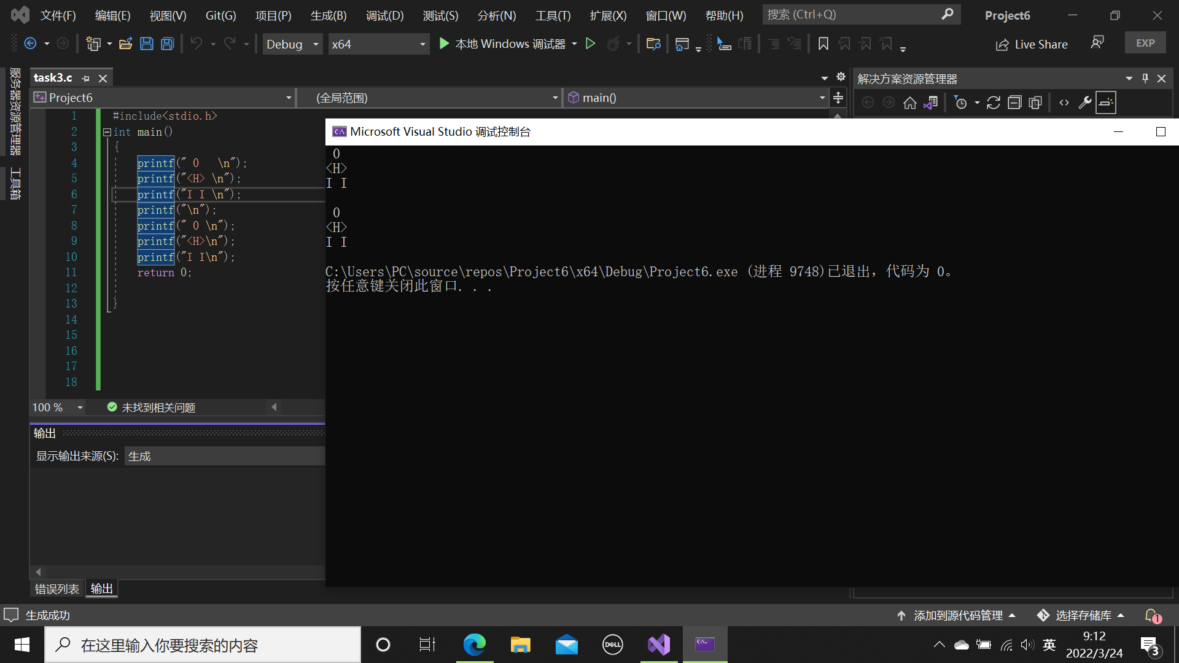Viewport: 1179px width, 663px height.
Task: Click the Save All toolbar icon
Action: pyautogui.click(x=168, y=44)
